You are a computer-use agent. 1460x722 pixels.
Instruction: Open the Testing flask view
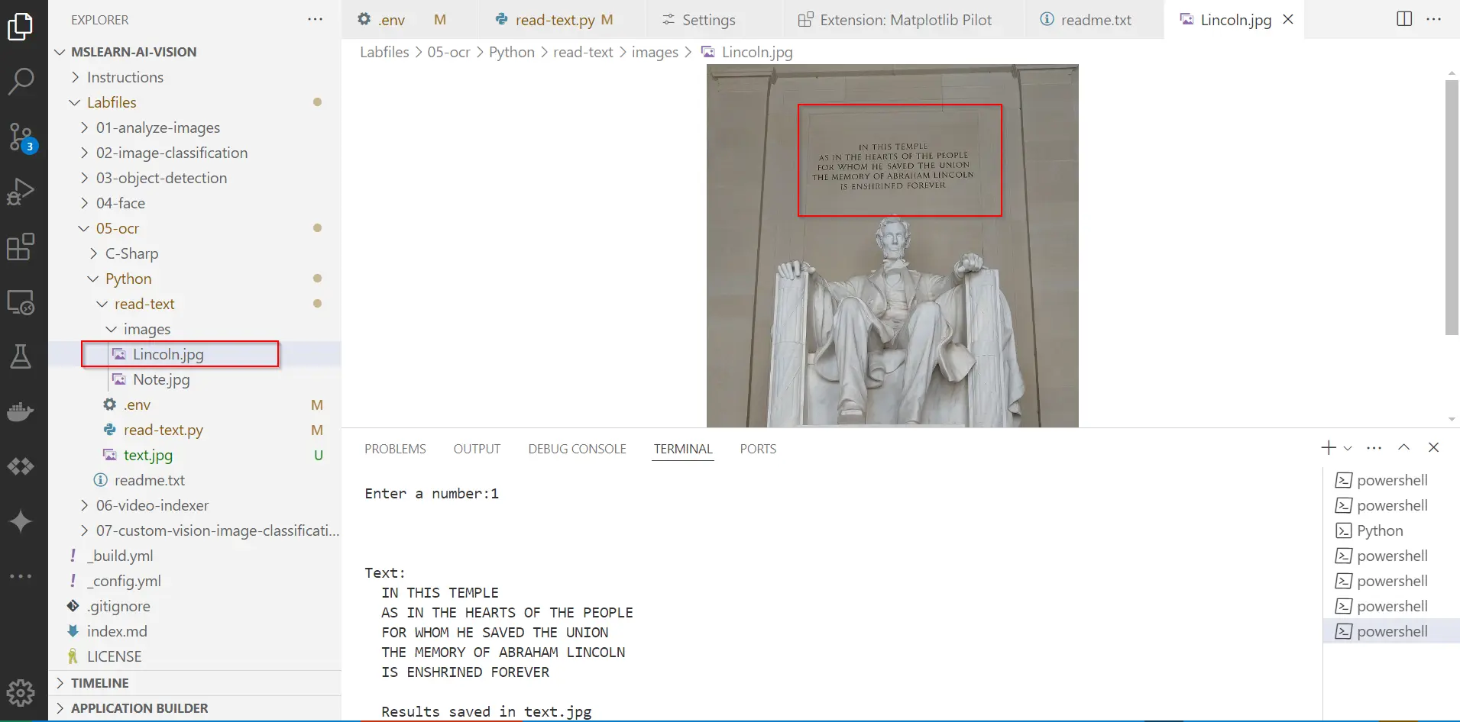coord(21,356)
